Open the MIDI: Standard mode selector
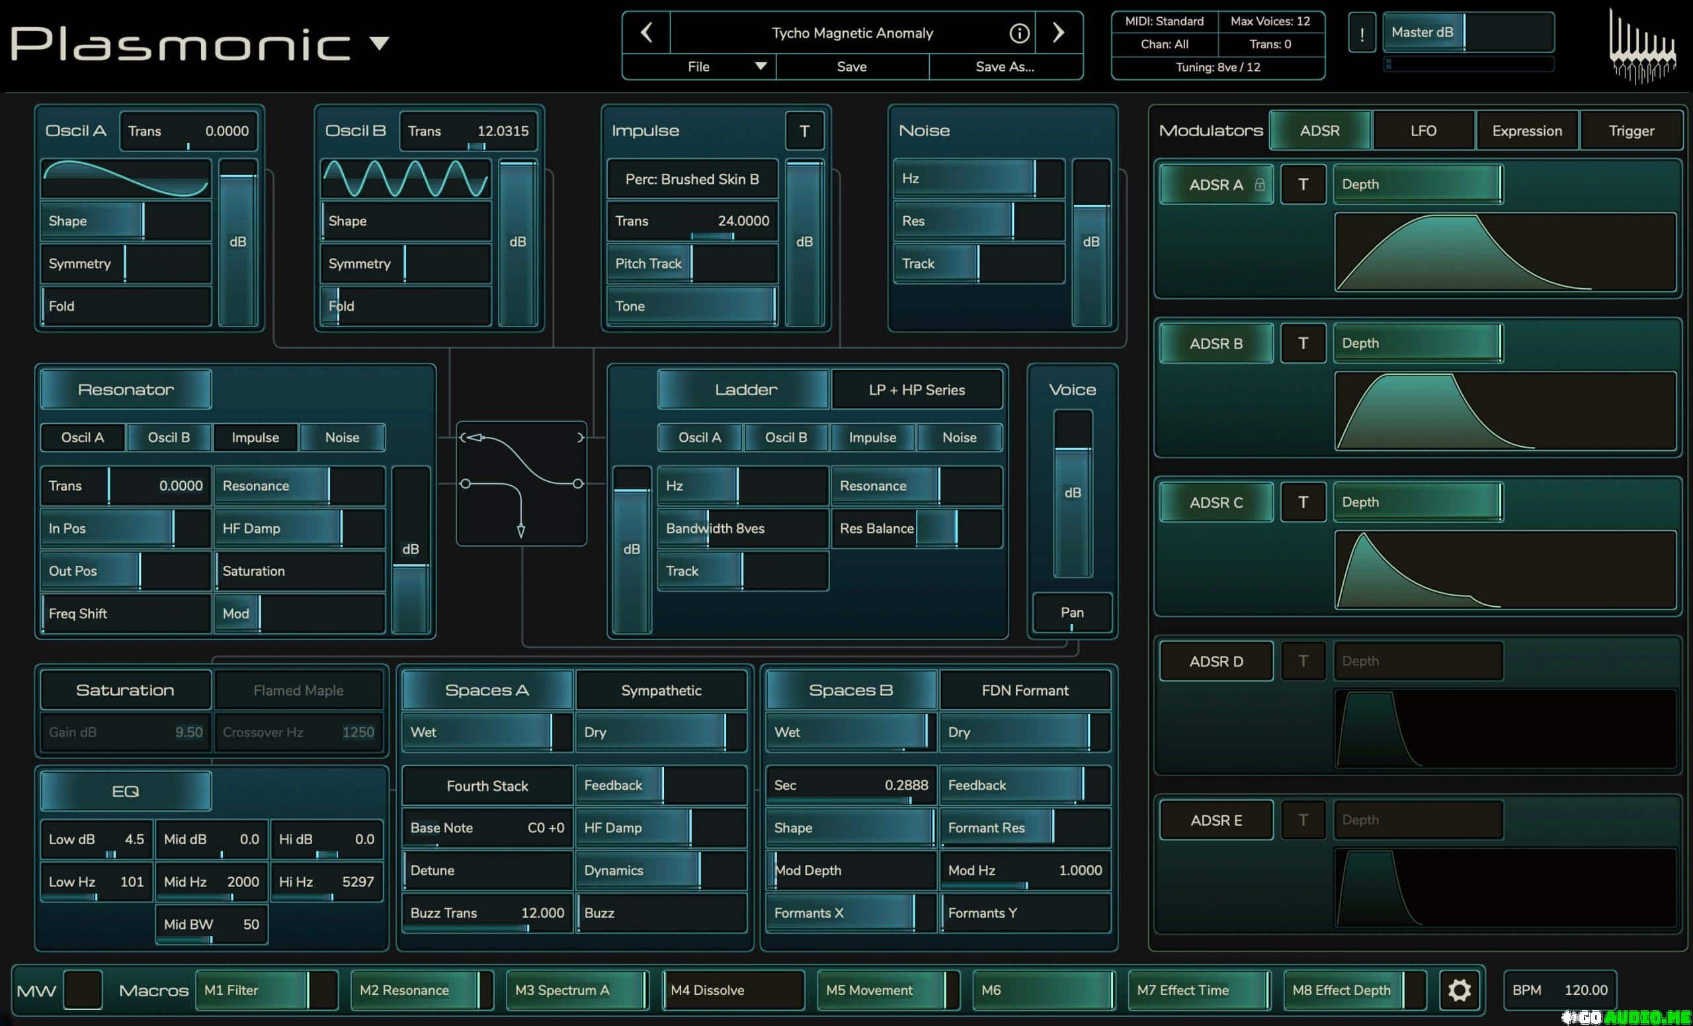Screen dimensions: 1693x1026 (x=1165, y=21)
